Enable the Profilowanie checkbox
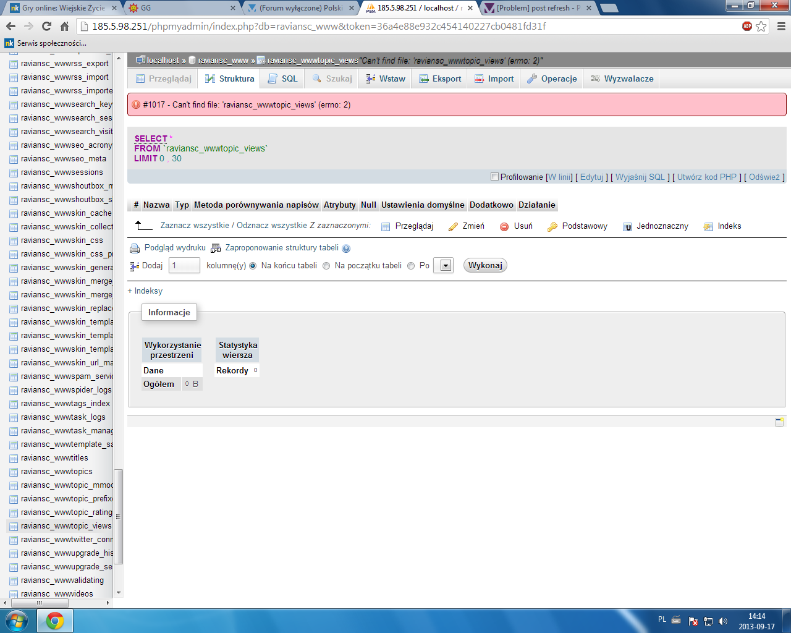This screenshot has width=791, height=633. [x=494, y=177]
